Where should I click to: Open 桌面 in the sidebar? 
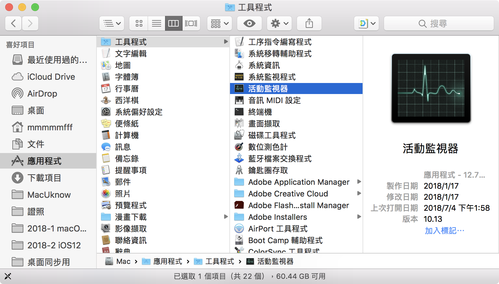48,111
